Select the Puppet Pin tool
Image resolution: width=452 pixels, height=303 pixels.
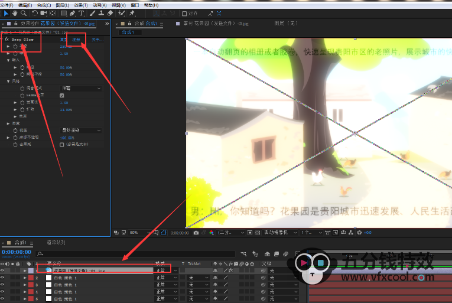132,13
